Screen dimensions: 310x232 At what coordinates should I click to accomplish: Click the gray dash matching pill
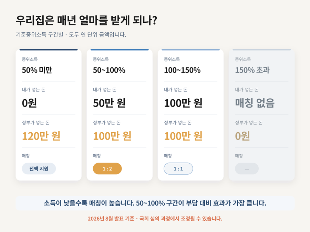pos(247,168)
